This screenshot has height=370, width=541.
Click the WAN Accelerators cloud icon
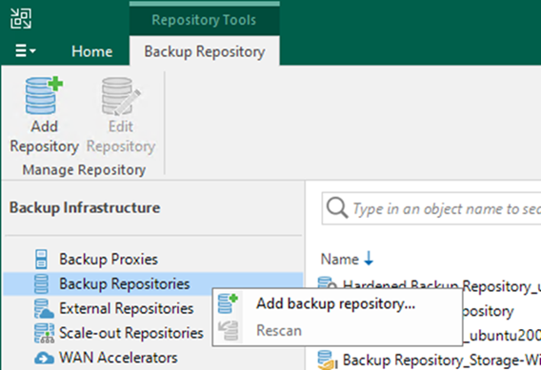44,358
